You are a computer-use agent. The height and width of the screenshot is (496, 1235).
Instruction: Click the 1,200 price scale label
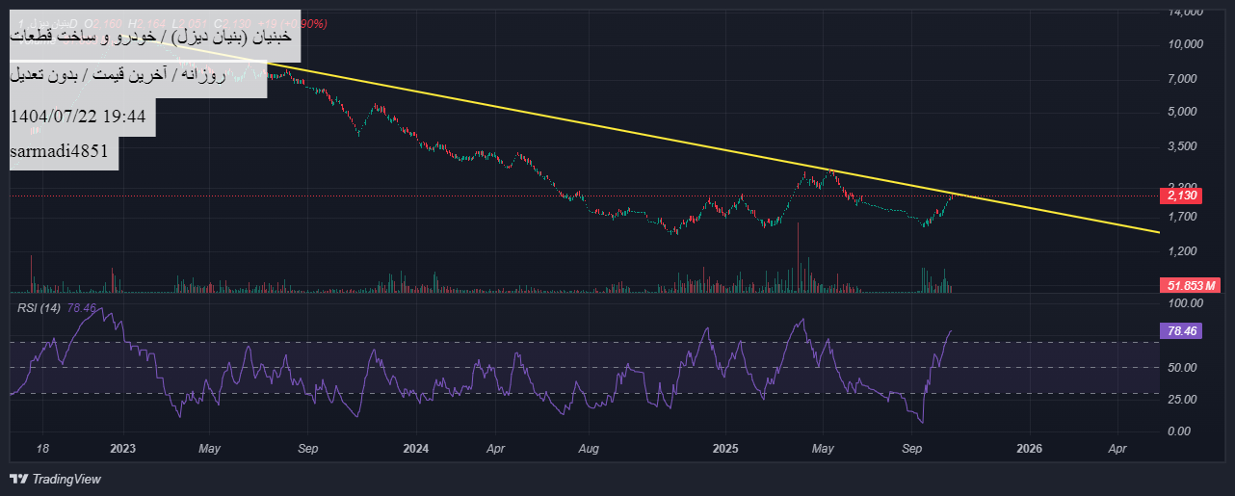(x=1187, y=251)
